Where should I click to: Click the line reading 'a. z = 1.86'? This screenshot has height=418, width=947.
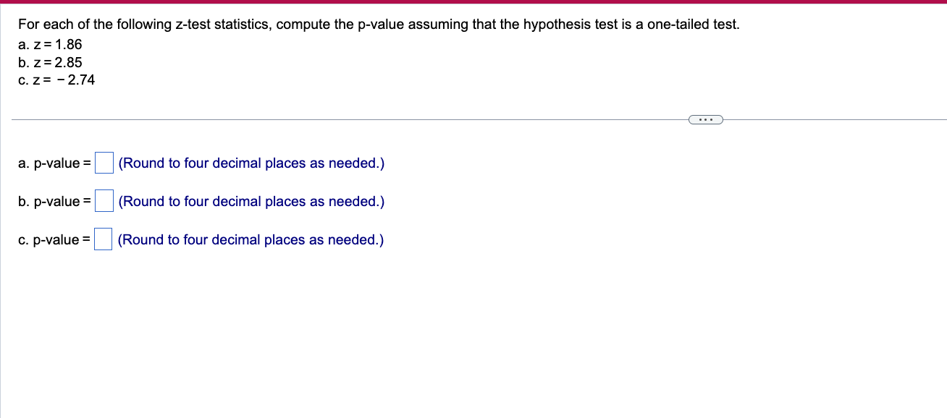coord(49,44)
